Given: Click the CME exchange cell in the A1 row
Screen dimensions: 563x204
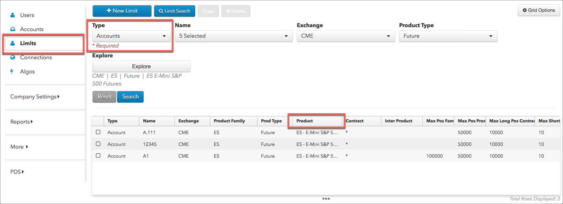Looking at the screenshot, I should 183,156.
